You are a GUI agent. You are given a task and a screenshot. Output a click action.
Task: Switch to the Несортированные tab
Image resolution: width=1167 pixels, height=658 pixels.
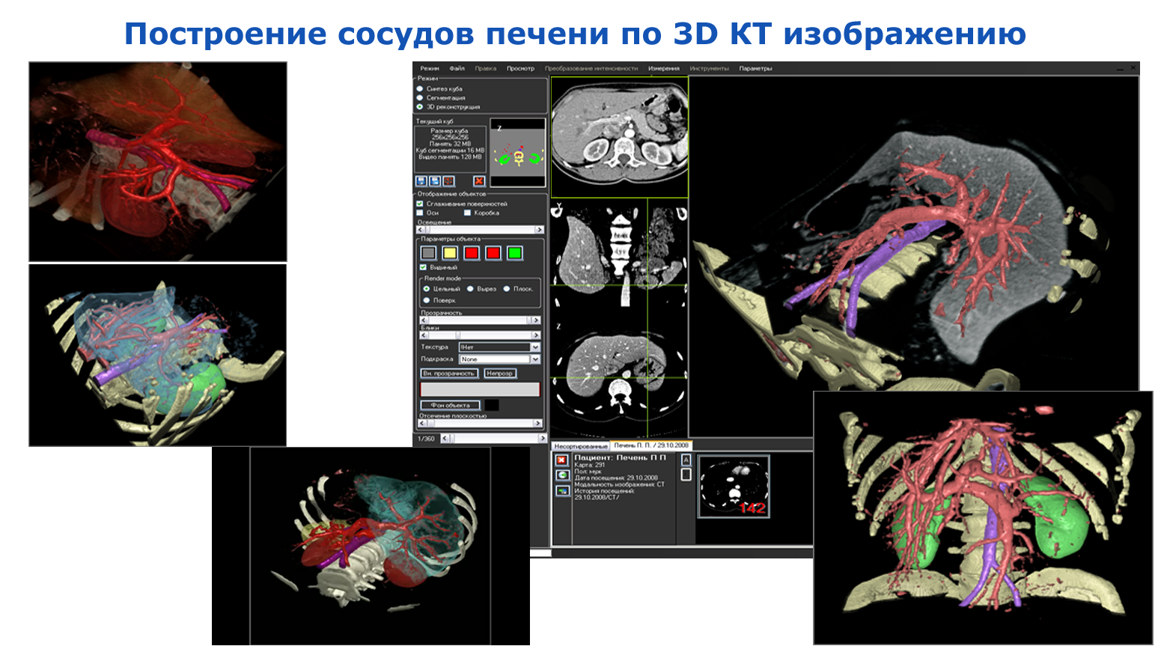pos(581,446)
